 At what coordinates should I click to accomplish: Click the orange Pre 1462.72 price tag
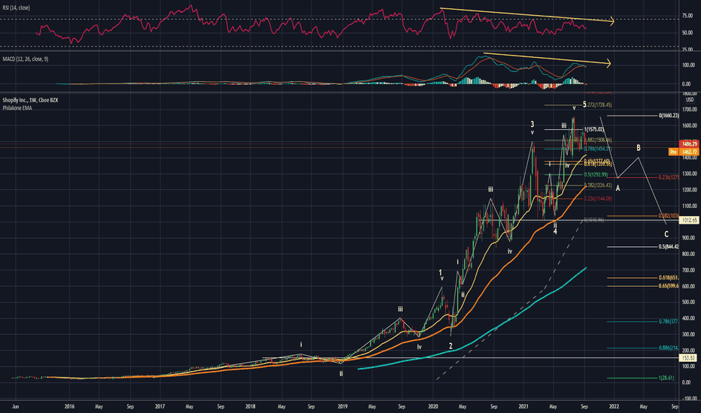pyautogui.click(x=684, y=152)
